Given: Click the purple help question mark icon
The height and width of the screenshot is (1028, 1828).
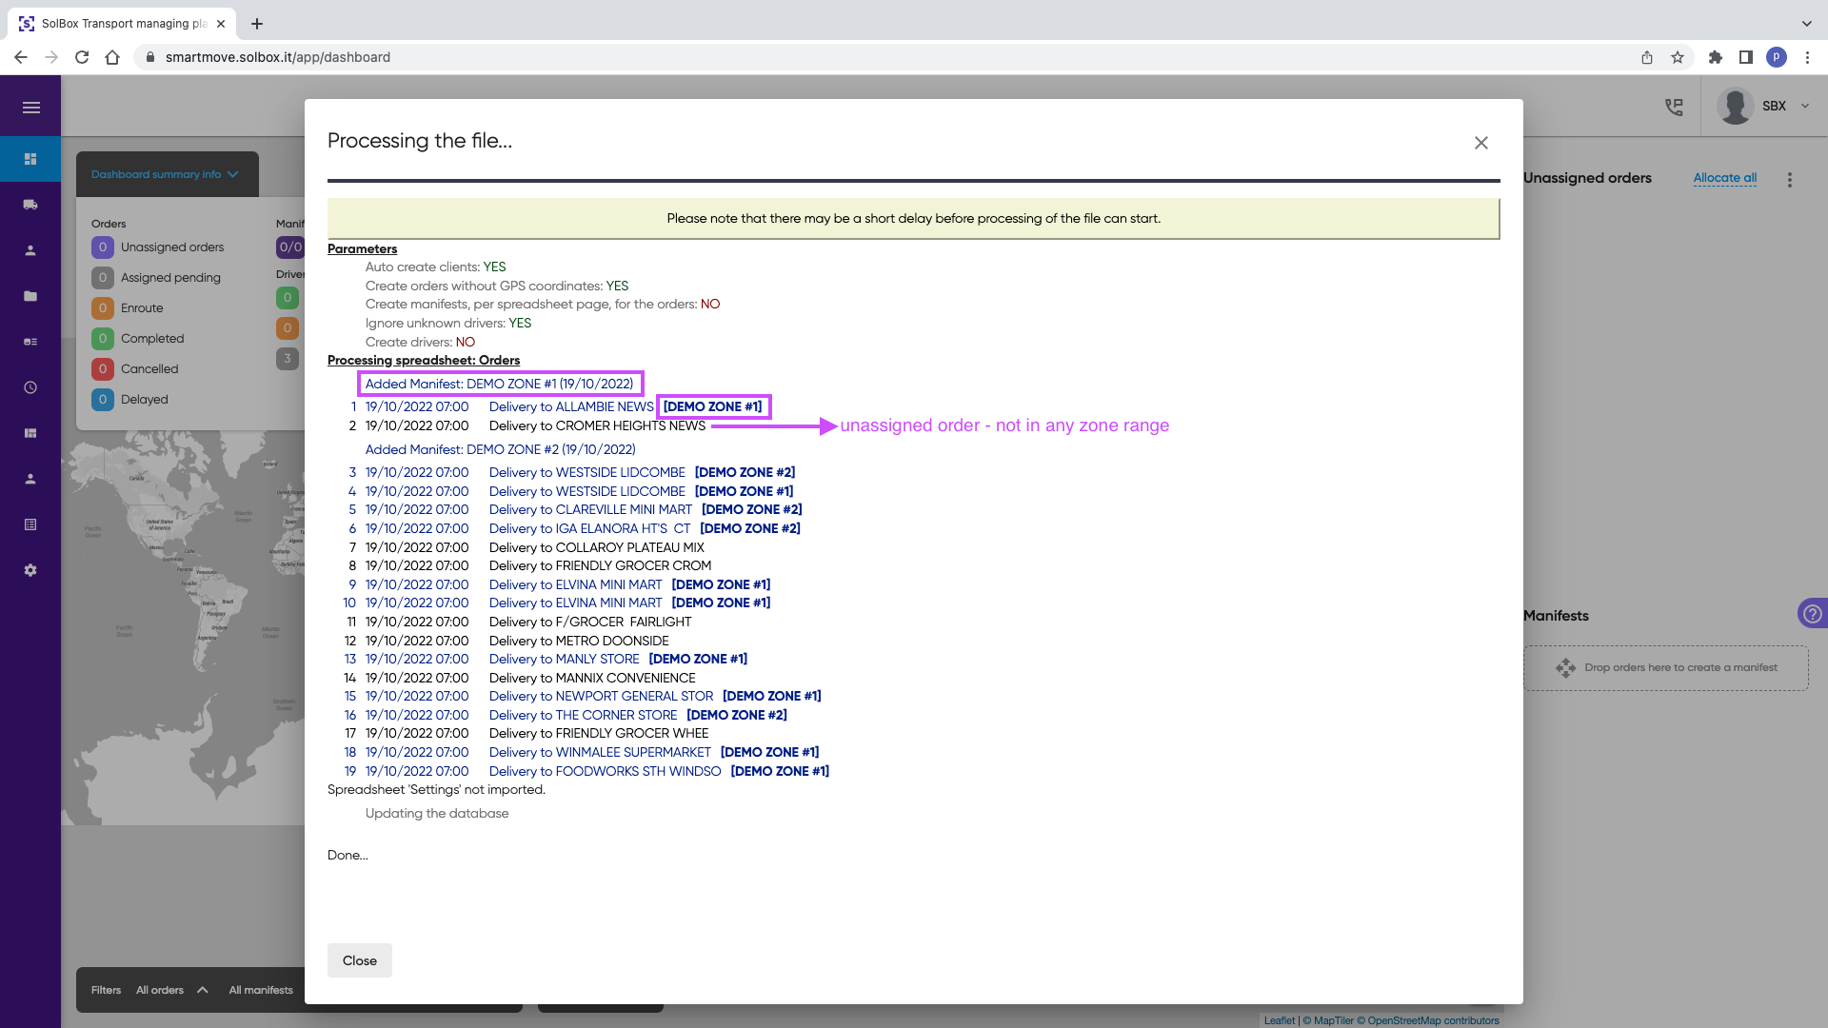Looking at the screenshot, I should tap(1812, 614).
